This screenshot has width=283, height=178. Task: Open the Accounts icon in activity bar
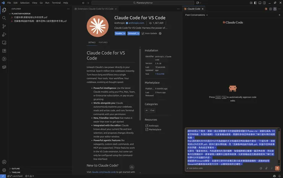[4, 162]
